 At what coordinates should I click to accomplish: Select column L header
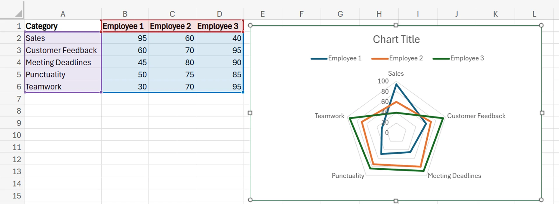pos(534,14)
